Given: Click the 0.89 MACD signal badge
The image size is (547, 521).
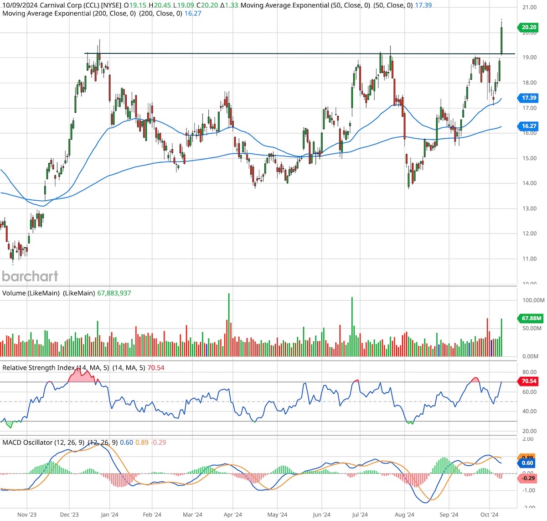Looking at the screenshot, I should pos(528,456).
